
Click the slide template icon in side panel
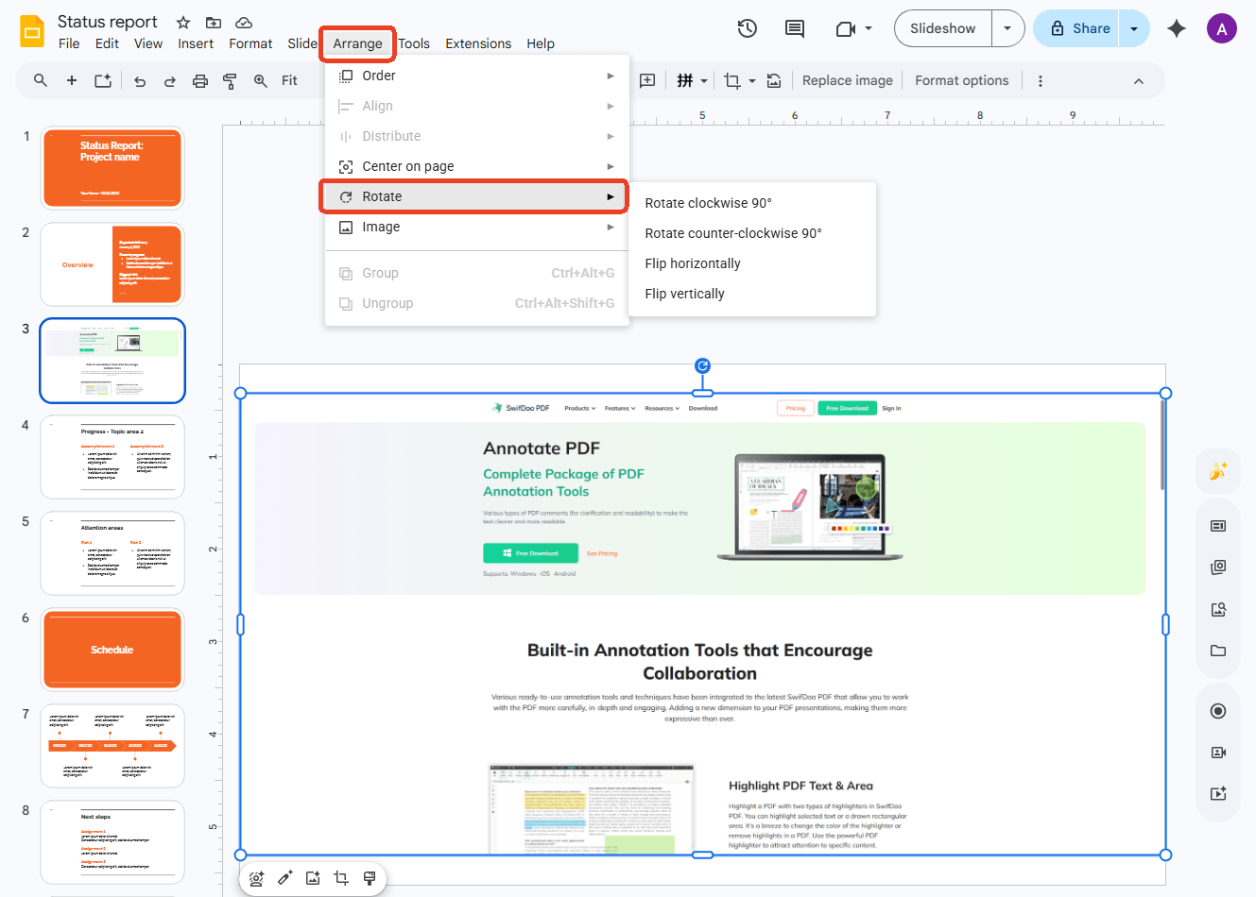click(x=1218, y=526)
